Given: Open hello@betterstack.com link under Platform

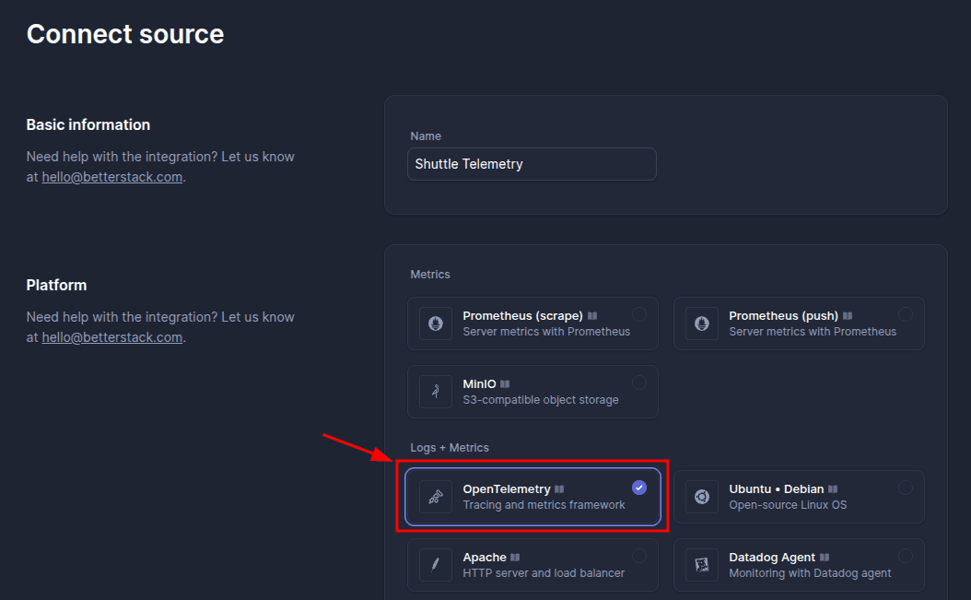Looking at the screenshot, I should pos(111,337).
